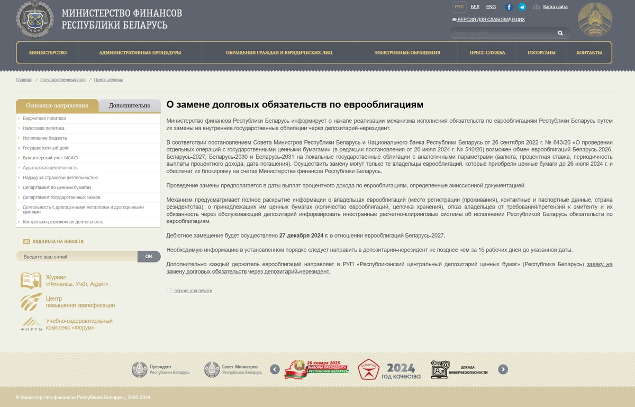This screenshot has width=635, height=407.
Task: Open the Facebook page icon
Action: [x=509, y=7]
